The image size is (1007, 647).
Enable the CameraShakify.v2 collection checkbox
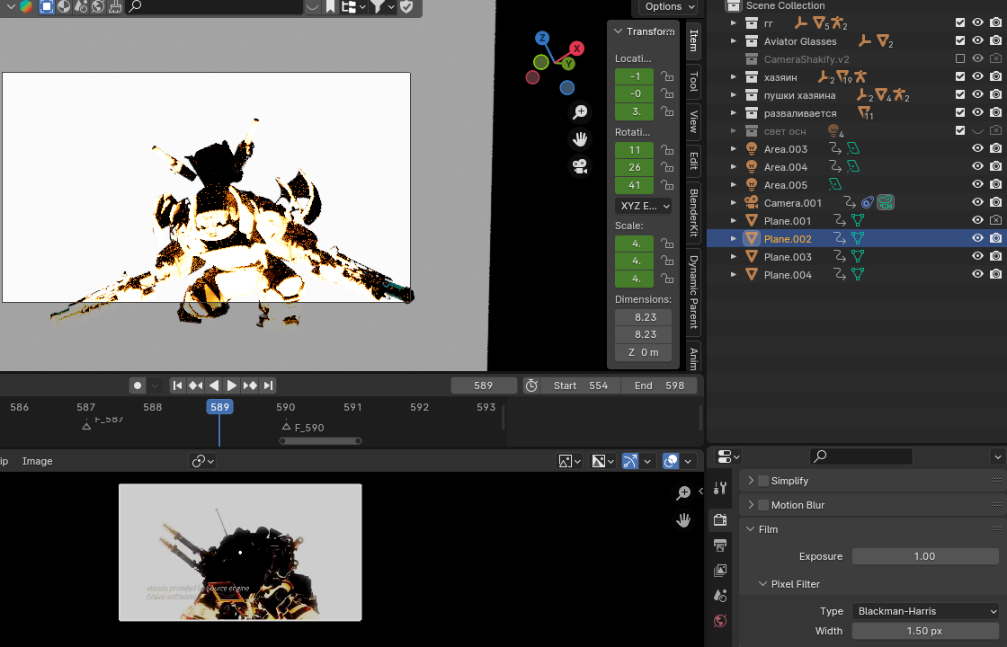(x=960, y=59)
